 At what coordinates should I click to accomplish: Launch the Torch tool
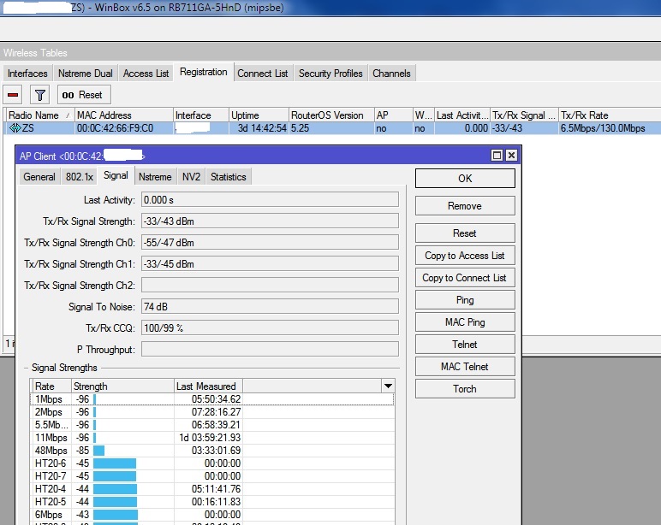click(x=465, y=389)
